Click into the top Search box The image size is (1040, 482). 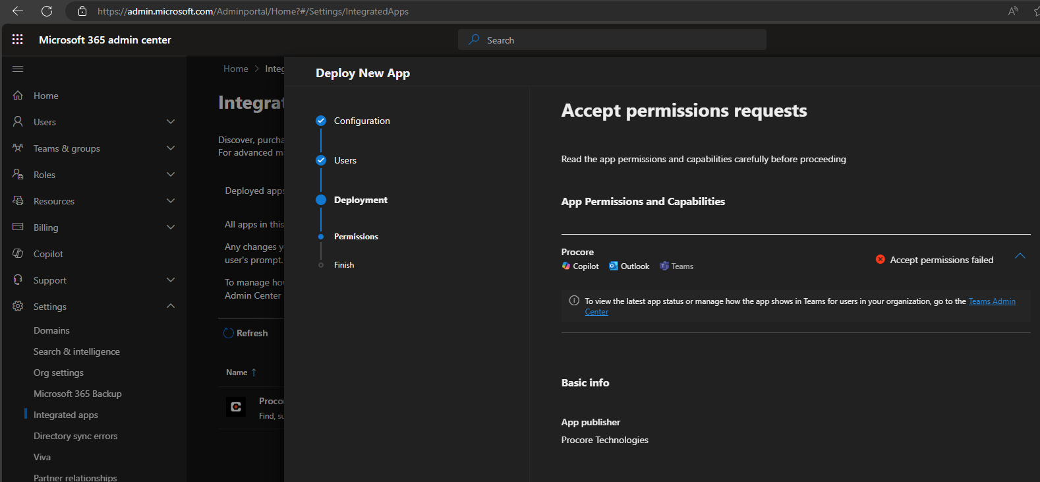612,40
